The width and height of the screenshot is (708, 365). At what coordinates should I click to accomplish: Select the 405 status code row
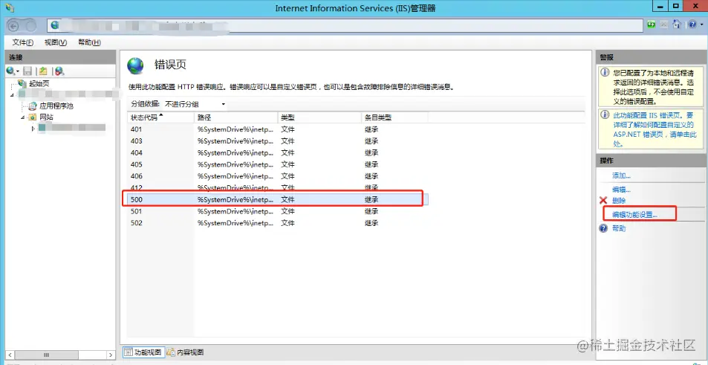coord(278,164)
